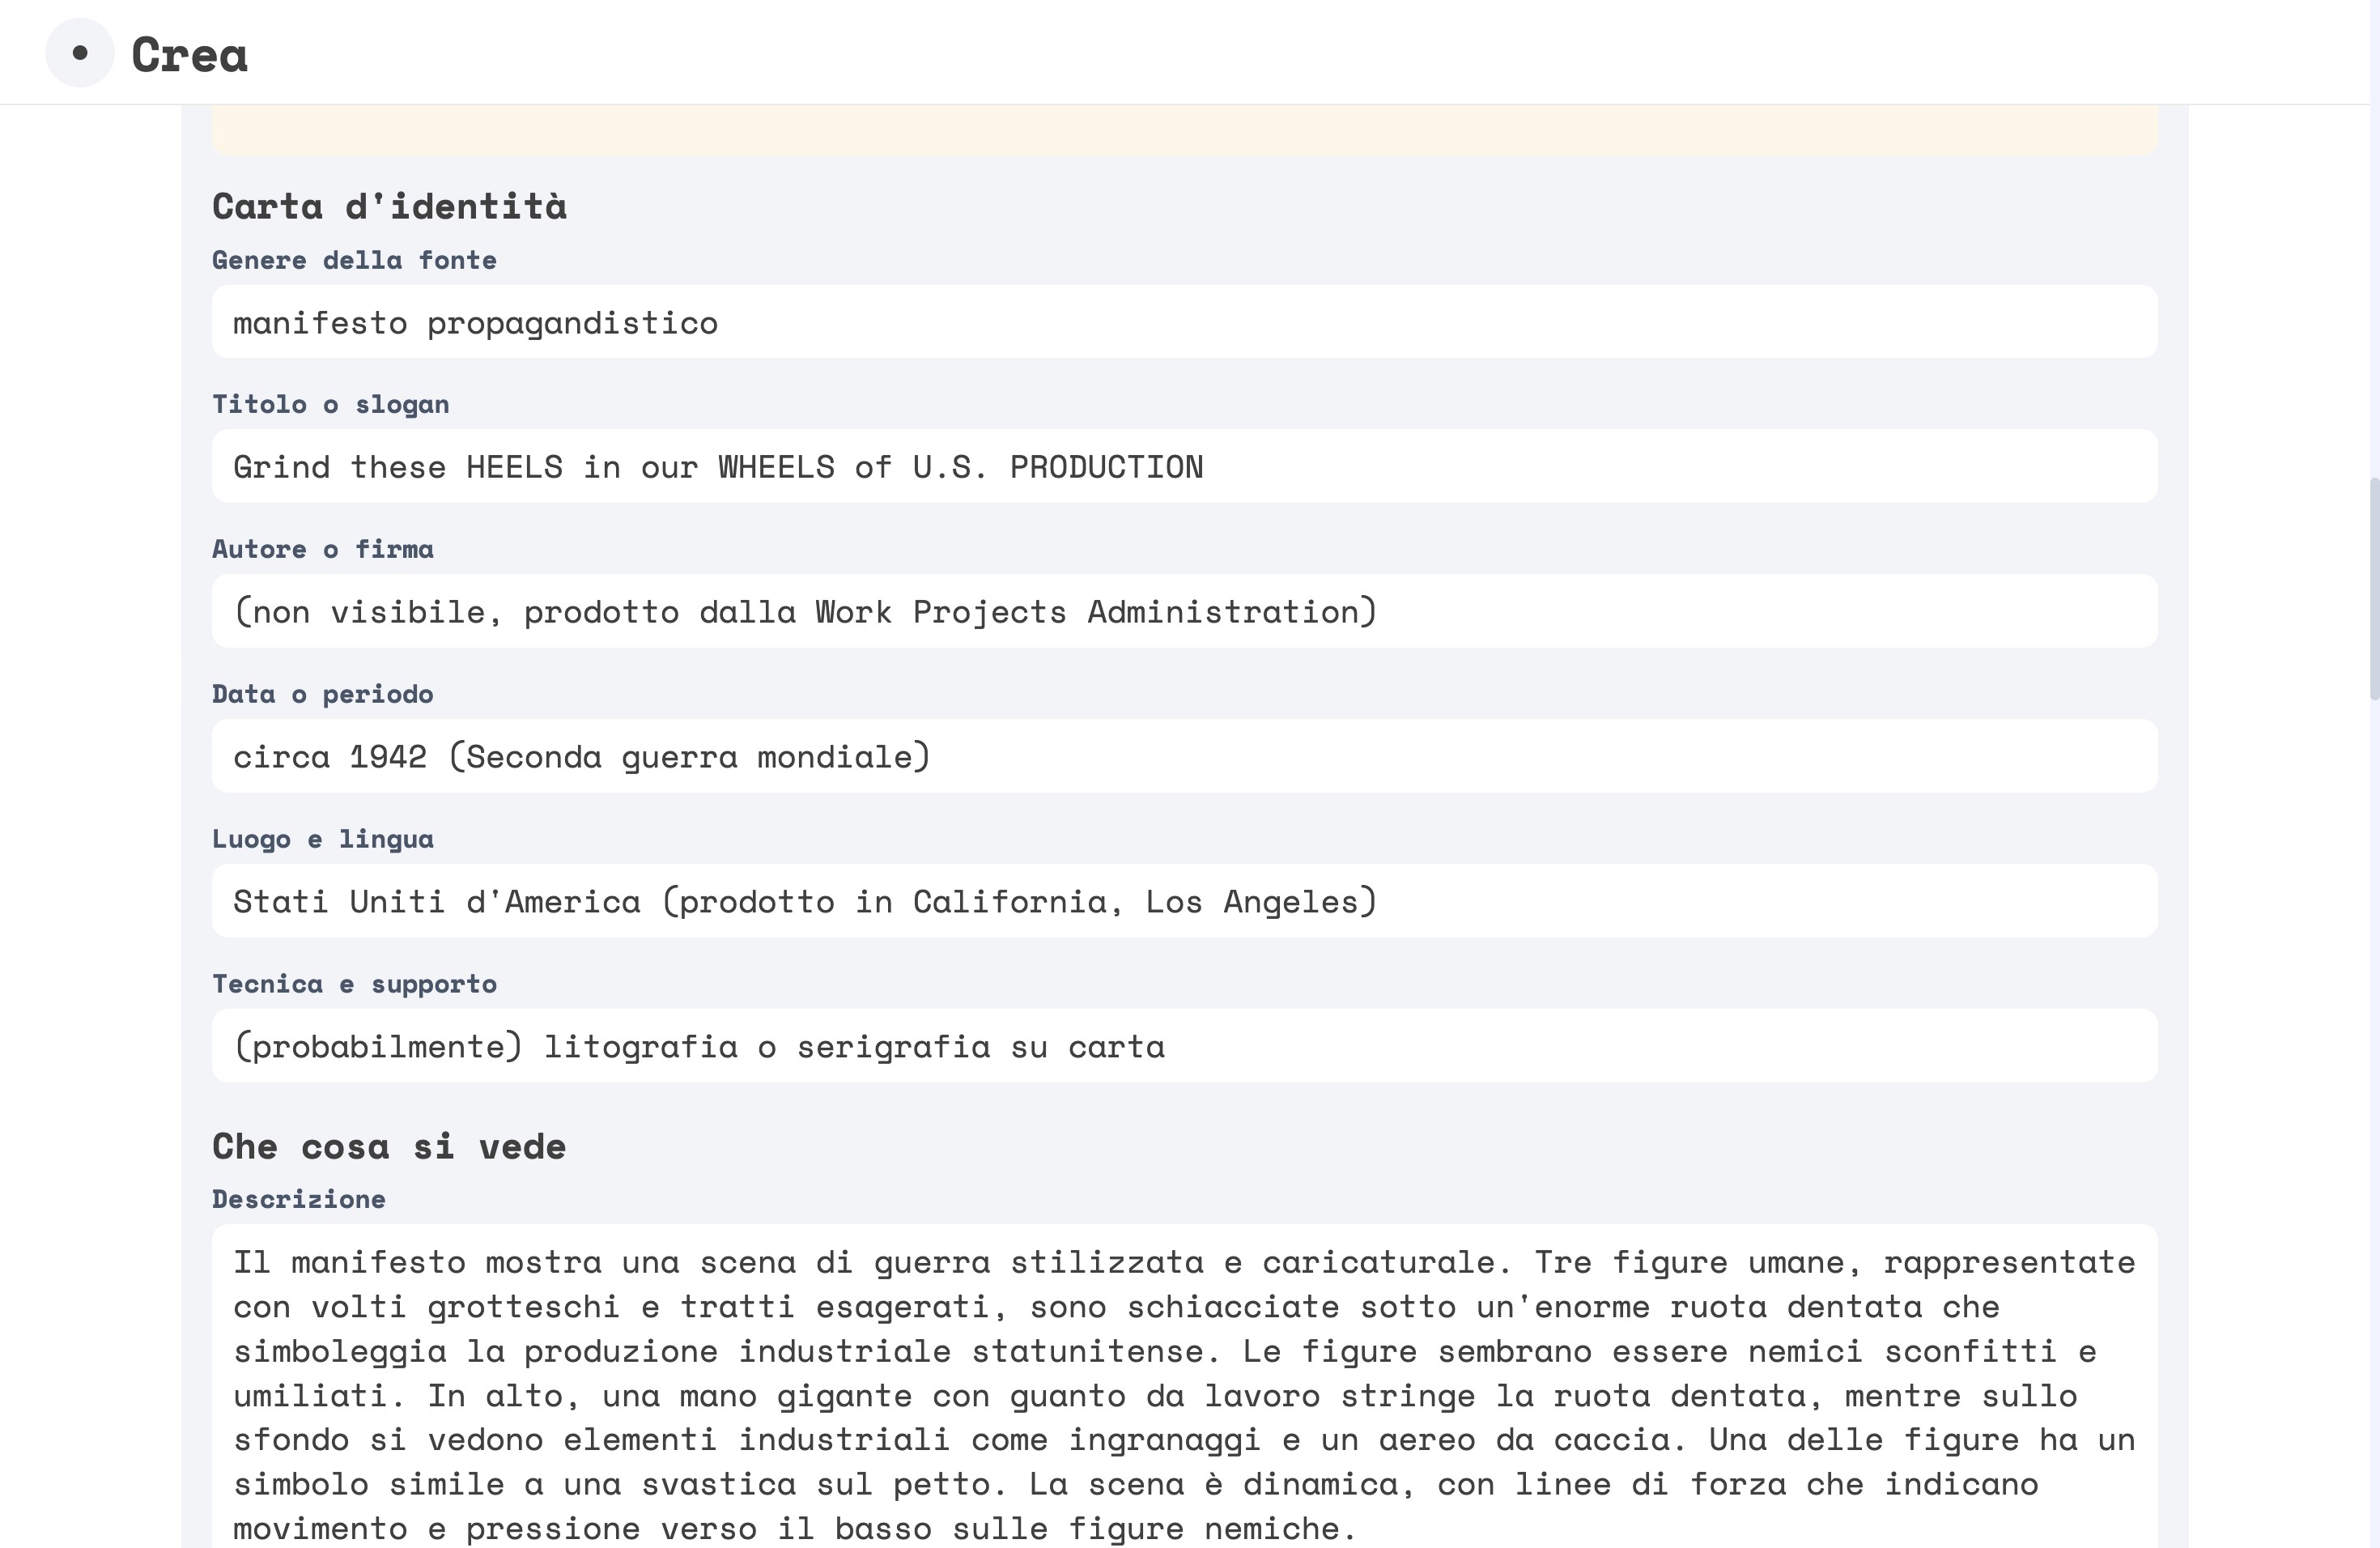Edit the Titolo o slogan field
The width and height of the screenshot is (2380, 1548).
click(x=1184, y=466)
